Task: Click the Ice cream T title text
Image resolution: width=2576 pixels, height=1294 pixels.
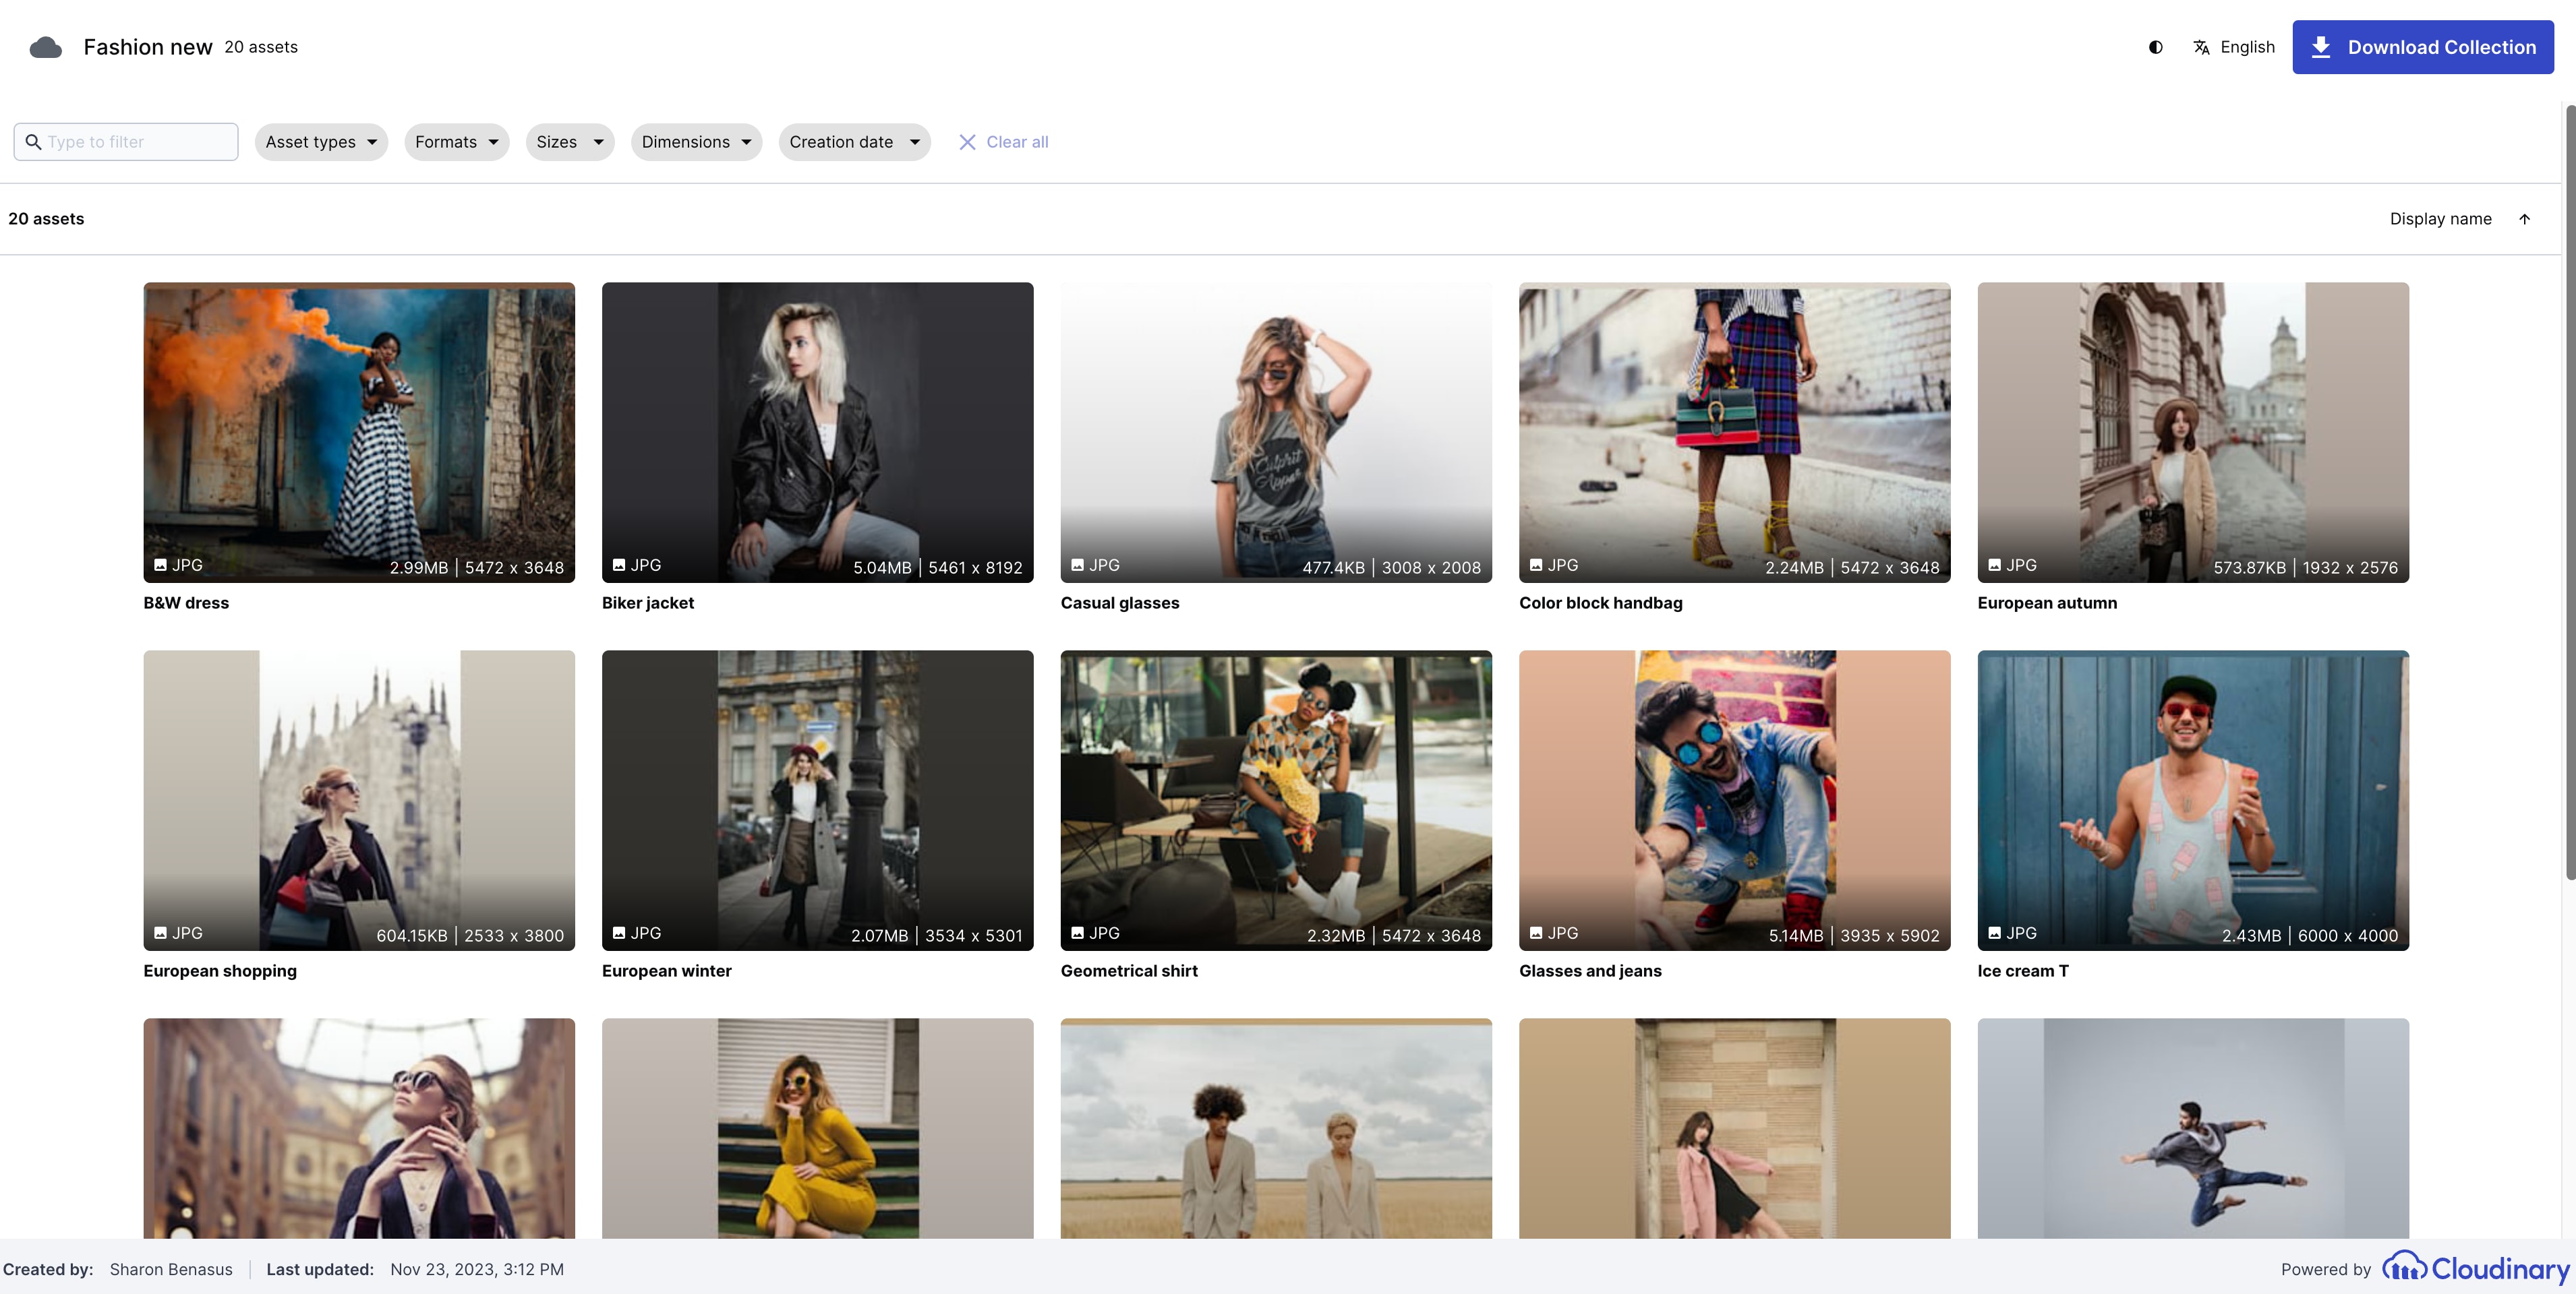Action: (x=2023, y=970)
